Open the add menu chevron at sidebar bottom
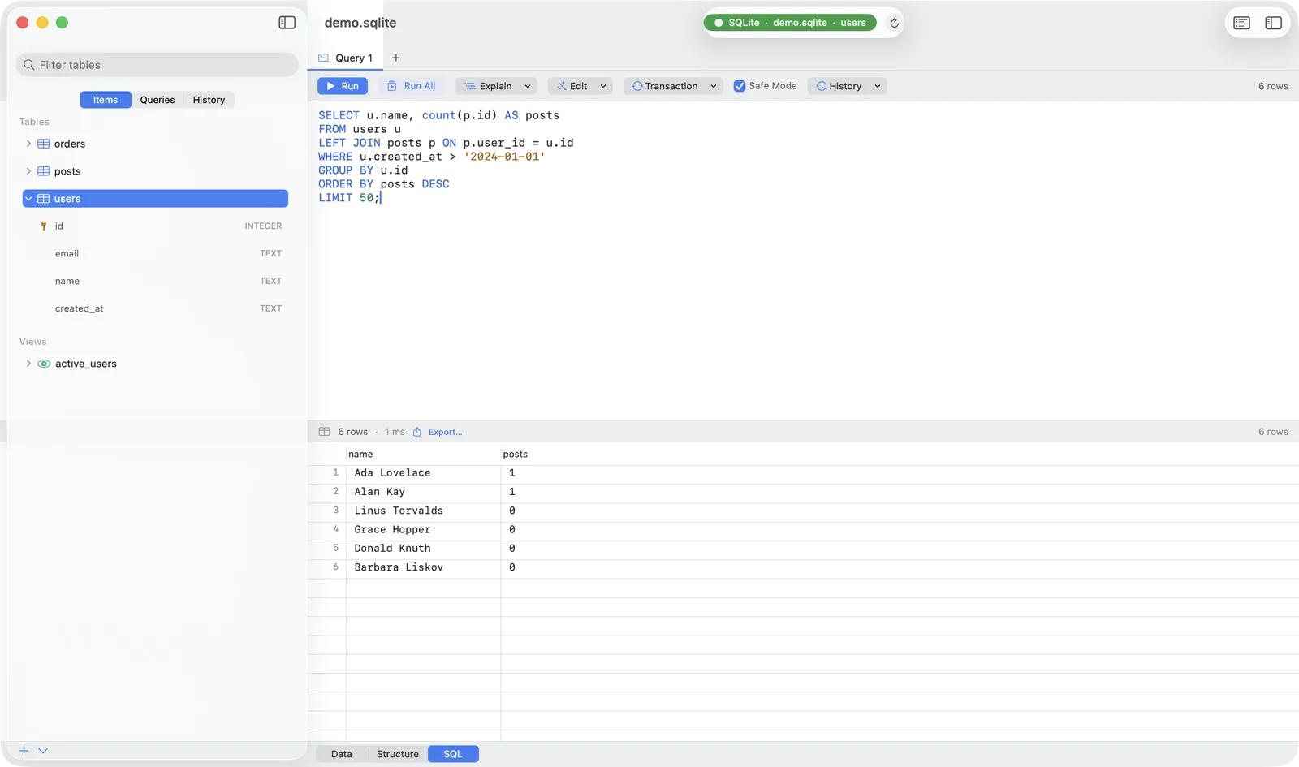 [43, 751]
